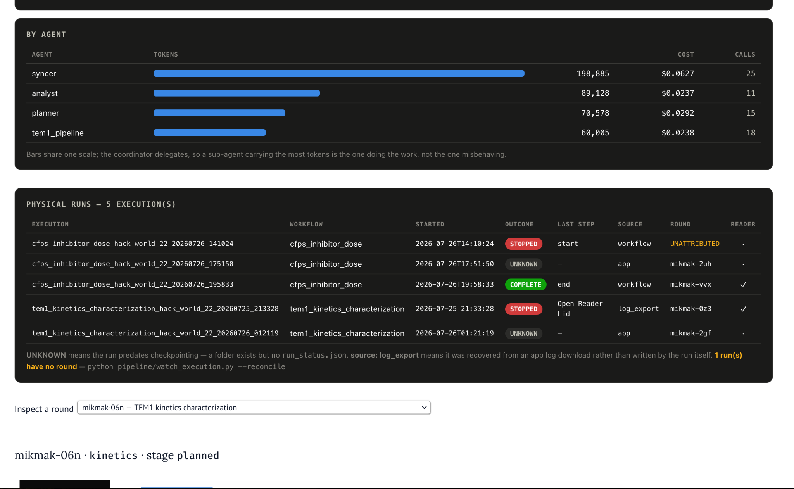
Task: Click the log_export source cell
Action: [x=638, y=309]
